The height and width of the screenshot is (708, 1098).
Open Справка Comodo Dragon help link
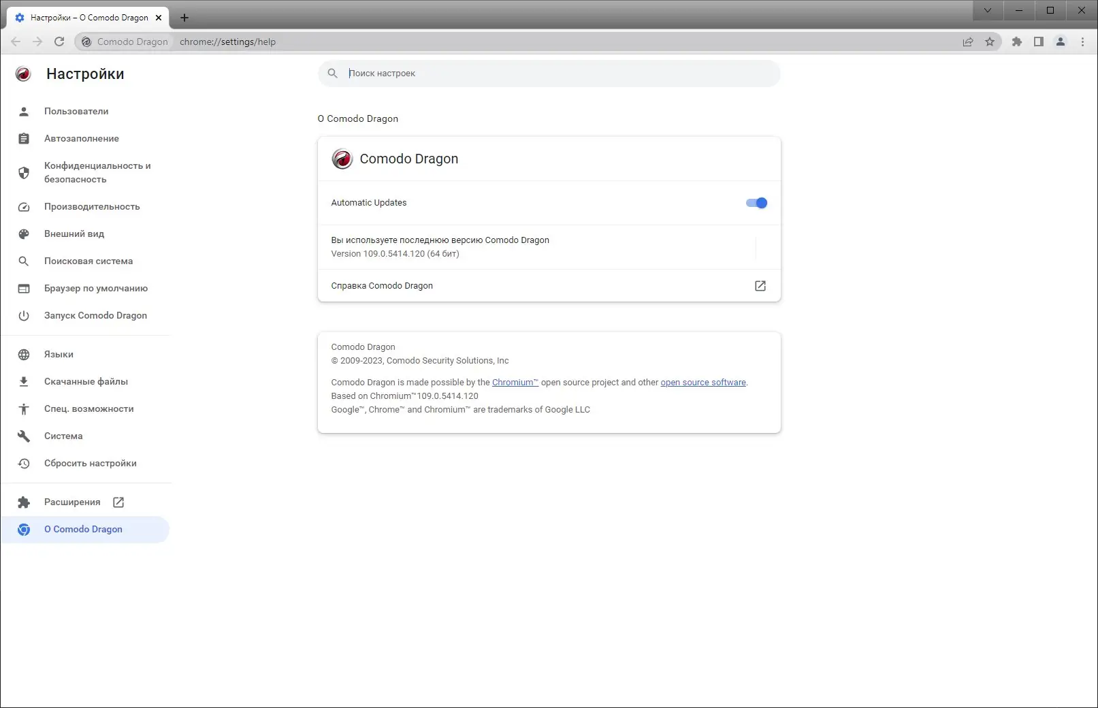tap(549, 285)
